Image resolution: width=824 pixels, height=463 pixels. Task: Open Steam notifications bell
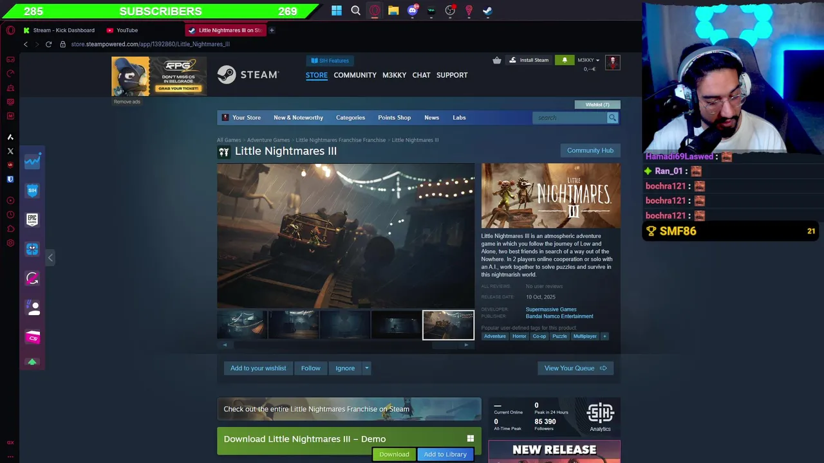pos(565,60)
